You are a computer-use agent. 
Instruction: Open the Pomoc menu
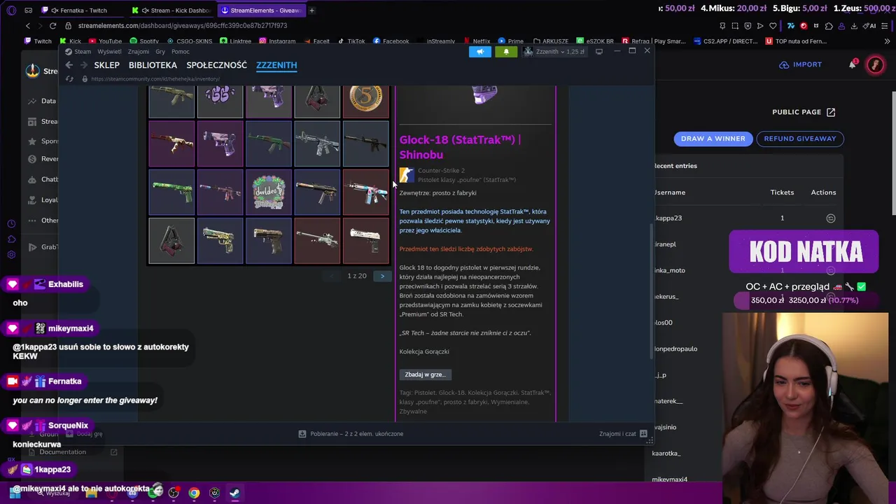pos(181,52)
